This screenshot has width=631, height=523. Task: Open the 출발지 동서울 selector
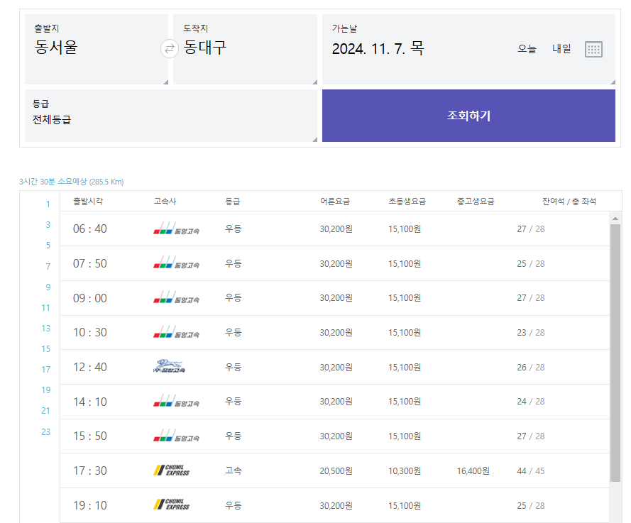tap(97, 49)
